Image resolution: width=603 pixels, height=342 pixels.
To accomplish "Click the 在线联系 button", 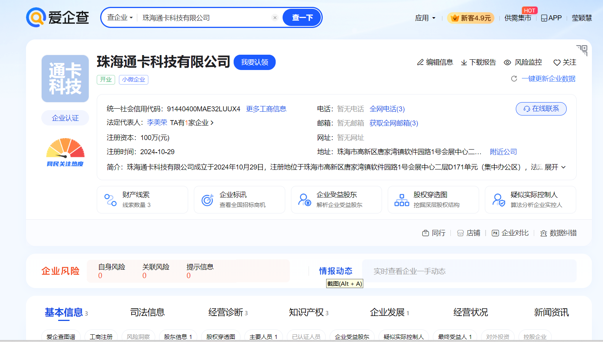I will click(x=541, y=109).
